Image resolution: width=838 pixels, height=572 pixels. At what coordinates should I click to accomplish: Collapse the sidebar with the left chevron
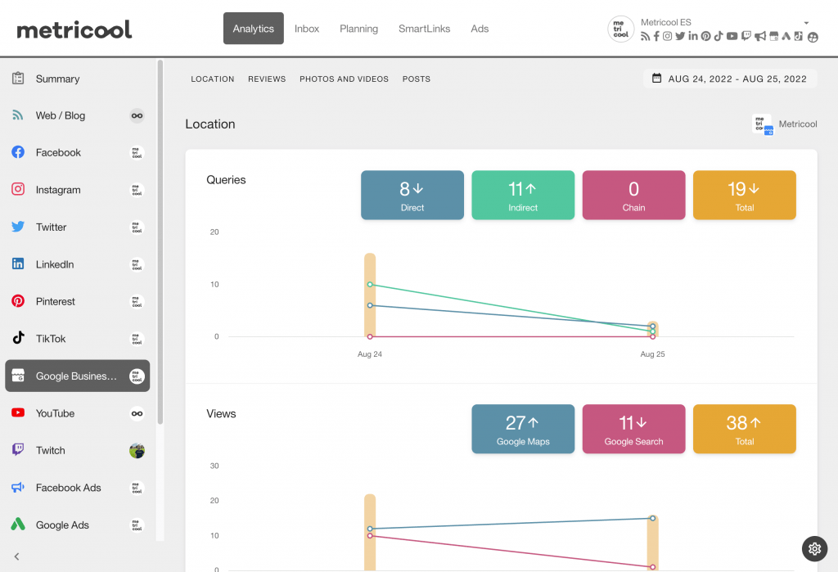click(16, 556)
